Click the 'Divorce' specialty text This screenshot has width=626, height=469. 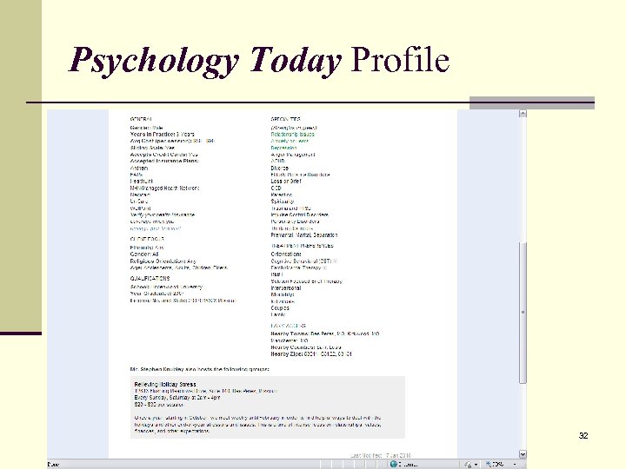pyautogui.click(x=279, y=168)
